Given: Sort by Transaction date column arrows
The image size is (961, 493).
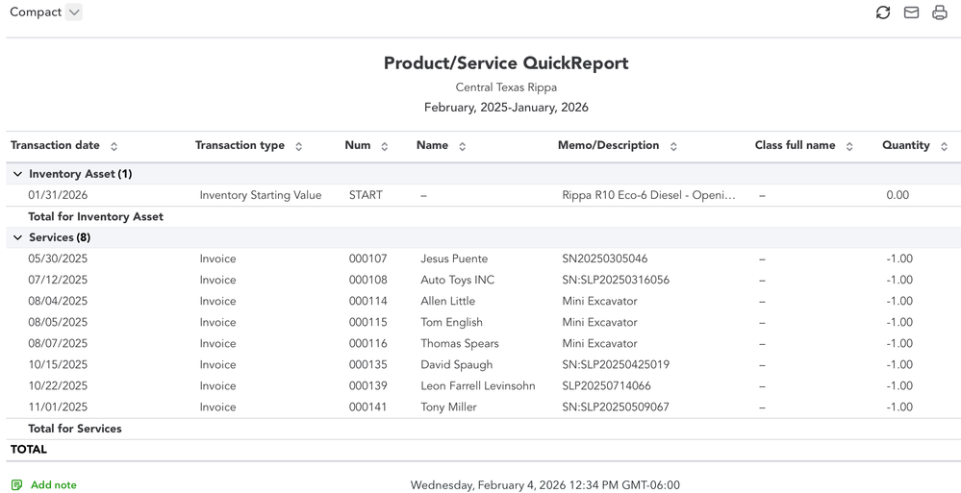Looking at the screenshot, I should (114, 146).
